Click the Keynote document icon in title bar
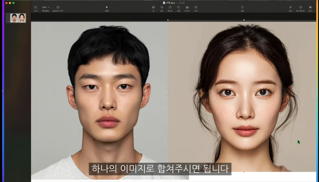Image resolution: width=319 pixels, height=182 pixels. coord(164,3)
